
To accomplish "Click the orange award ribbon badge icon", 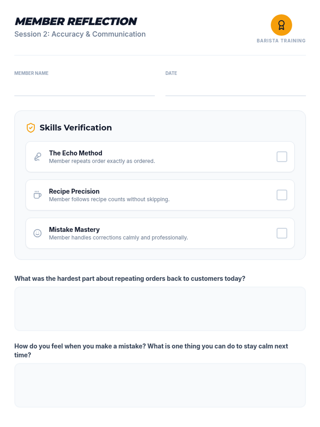I will 281,25.
